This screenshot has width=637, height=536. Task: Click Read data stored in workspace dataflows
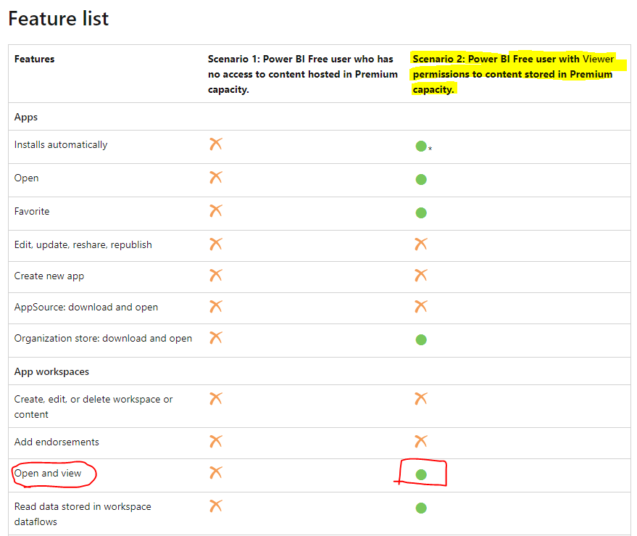tap(83, 514)
